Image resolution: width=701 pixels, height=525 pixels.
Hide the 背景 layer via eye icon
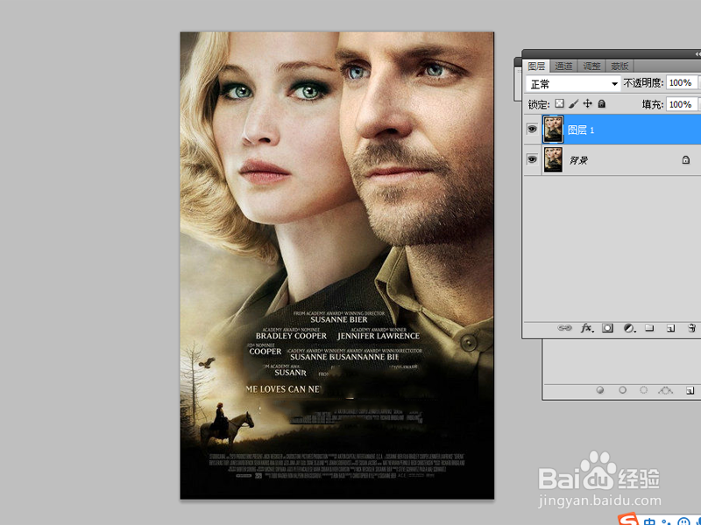[x=532, y=159]
